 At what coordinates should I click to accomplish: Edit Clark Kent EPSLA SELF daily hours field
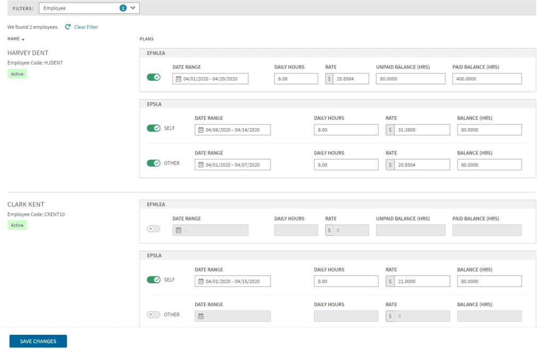pyautogui.click(x=346, y=281)
